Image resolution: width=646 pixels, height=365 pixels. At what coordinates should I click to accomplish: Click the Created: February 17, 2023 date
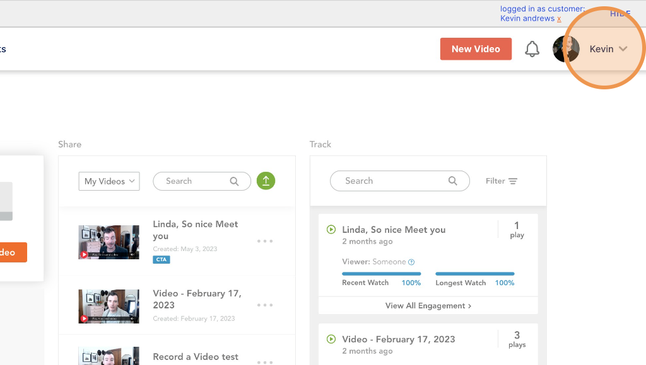coord(194,318)
